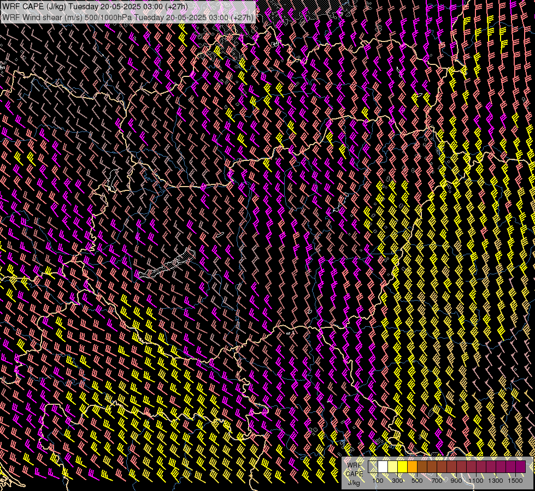Click the '500' legend value
Screen dimensions: 535x491
[417, 481]
